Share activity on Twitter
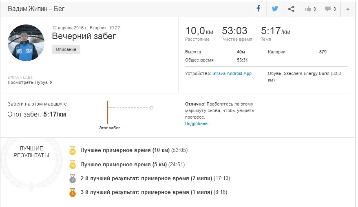 coord(275,9)
